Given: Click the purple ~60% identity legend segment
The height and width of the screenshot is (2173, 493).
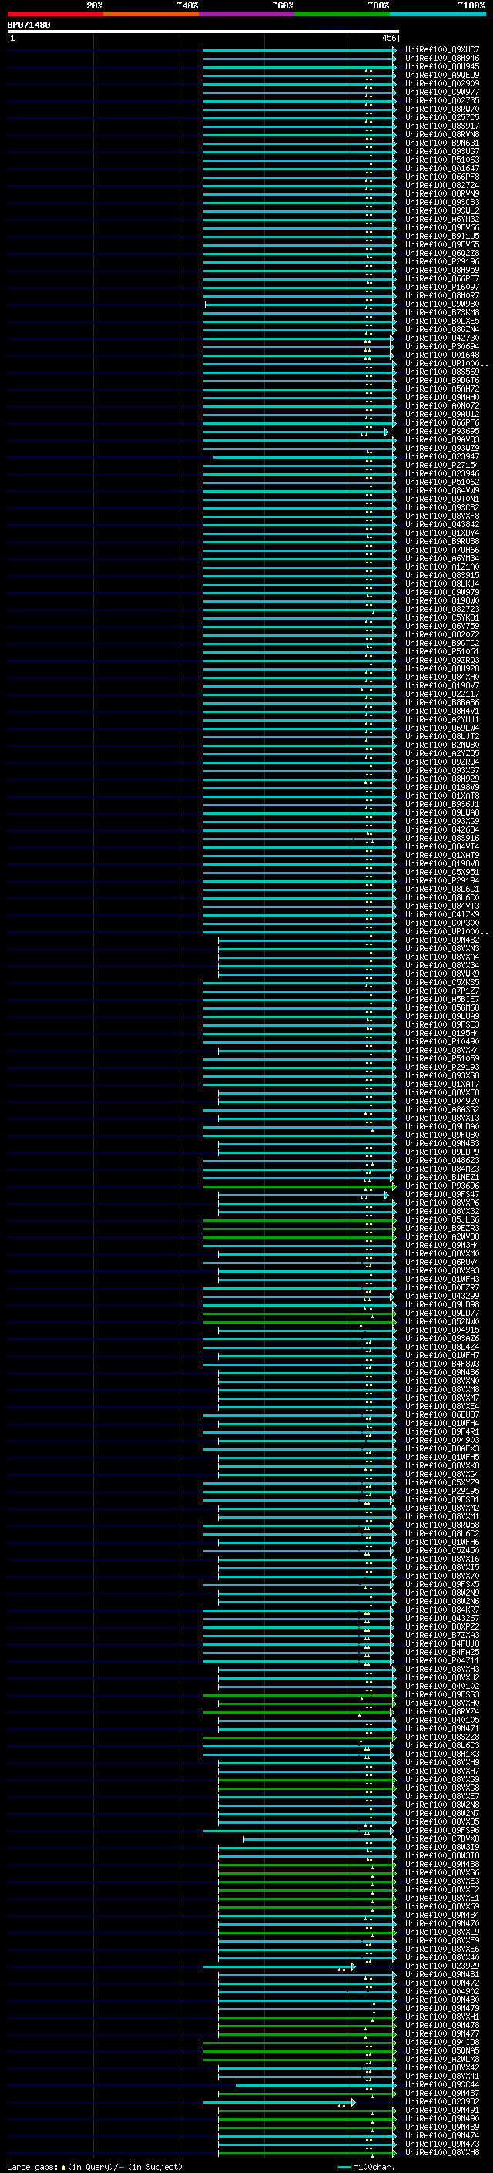Looking at the screenshot, I should (x=247, y=14).
